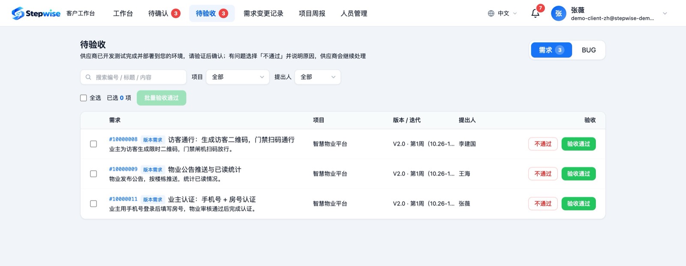Click the 张 user avatar
This screenshot has height=266, width=686.
tap(559, 13)
